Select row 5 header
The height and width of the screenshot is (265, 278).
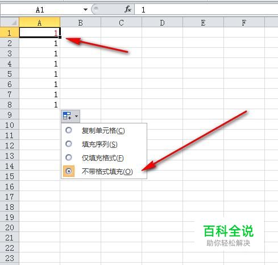pos(10,74)
